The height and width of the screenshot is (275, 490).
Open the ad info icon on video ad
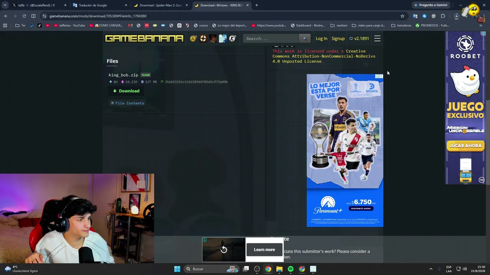click(x=204, y=240)
